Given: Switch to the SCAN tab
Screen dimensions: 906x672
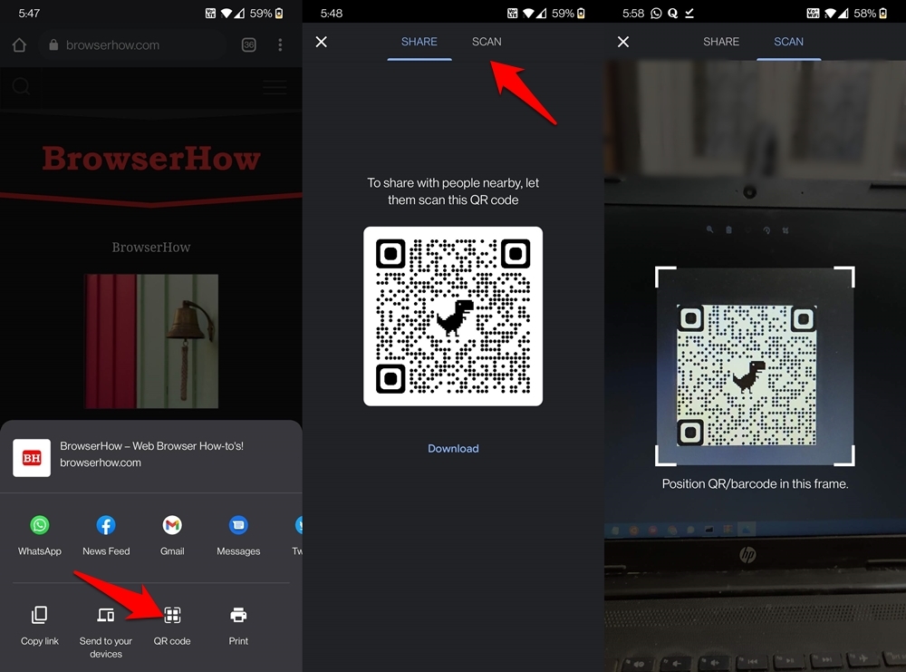Looking at the screenshot, I should click(487, 42).
